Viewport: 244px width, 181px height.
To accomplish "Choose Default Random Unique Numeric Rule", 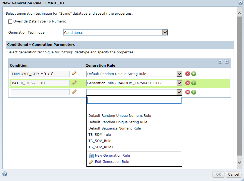I will click(120, 116).
